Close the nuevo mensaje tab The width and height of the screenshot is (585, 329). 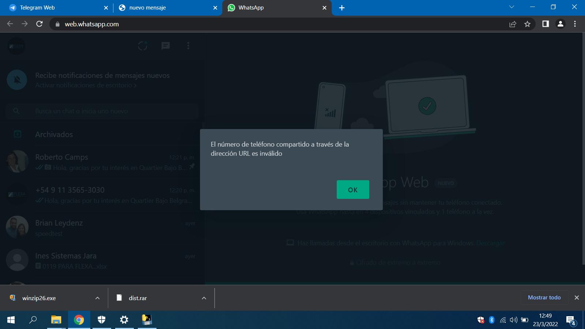(x=215, y=8)
